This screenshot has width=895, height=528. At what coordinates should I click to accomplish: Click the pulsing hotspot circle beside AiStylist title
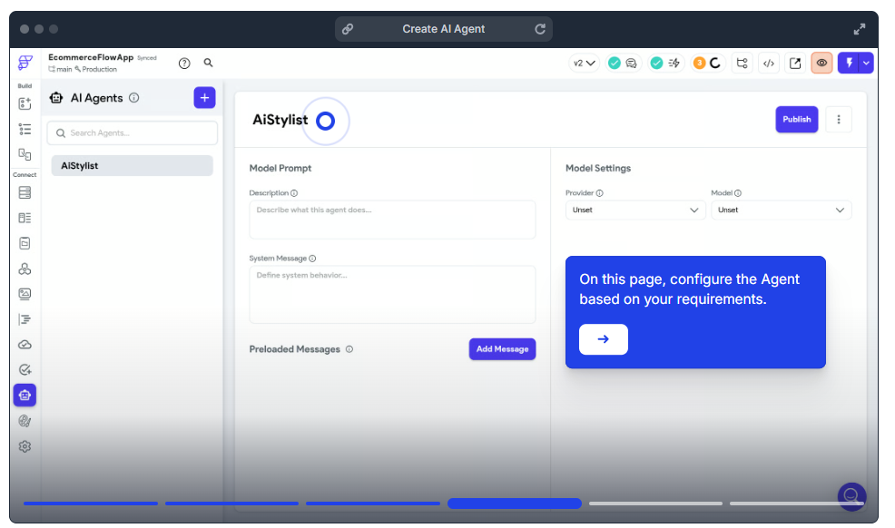point(325,121)
